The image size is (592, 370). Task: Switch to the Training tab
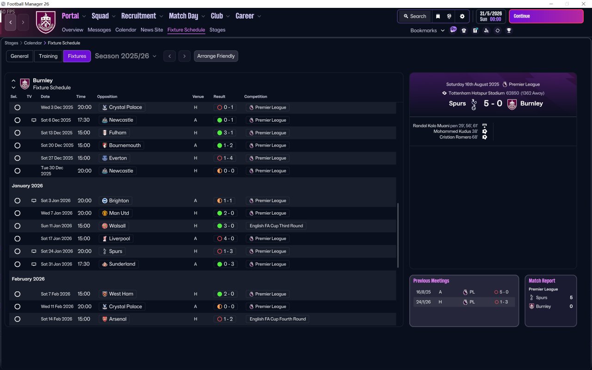click(x=48, y=56)
